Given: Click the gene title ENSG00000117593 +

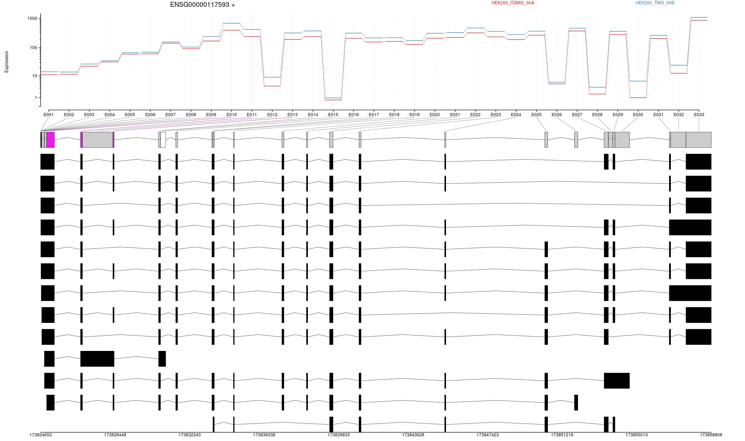Looking at the screenshot, I should 202,5.
